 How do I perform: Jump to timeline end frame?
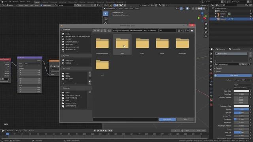click(111, 131)
